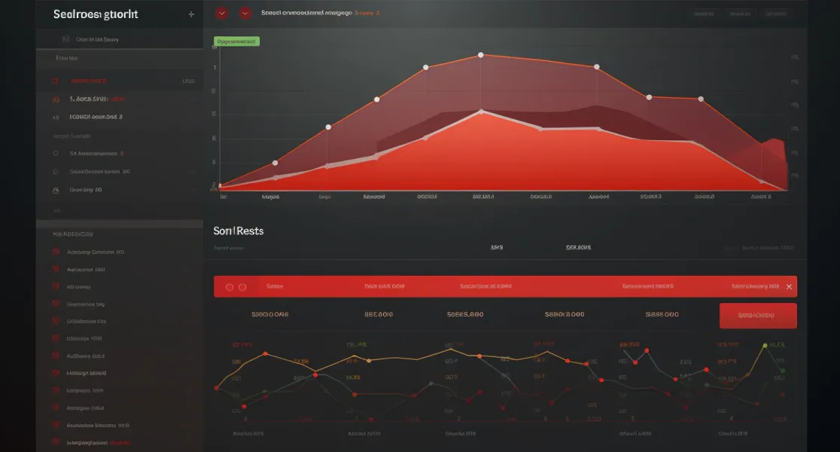Screen dimensions: 840x452
Task: Click the lock icon in the middle sidebar group
Action: pos(56,190)
